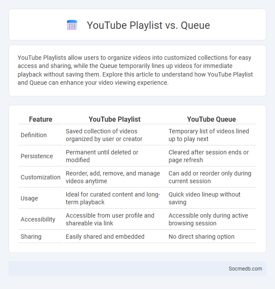This screenshot has width=275, height=289.
Task: Select the 'YouTube Playlist' column header
Action: pos(114,119)
